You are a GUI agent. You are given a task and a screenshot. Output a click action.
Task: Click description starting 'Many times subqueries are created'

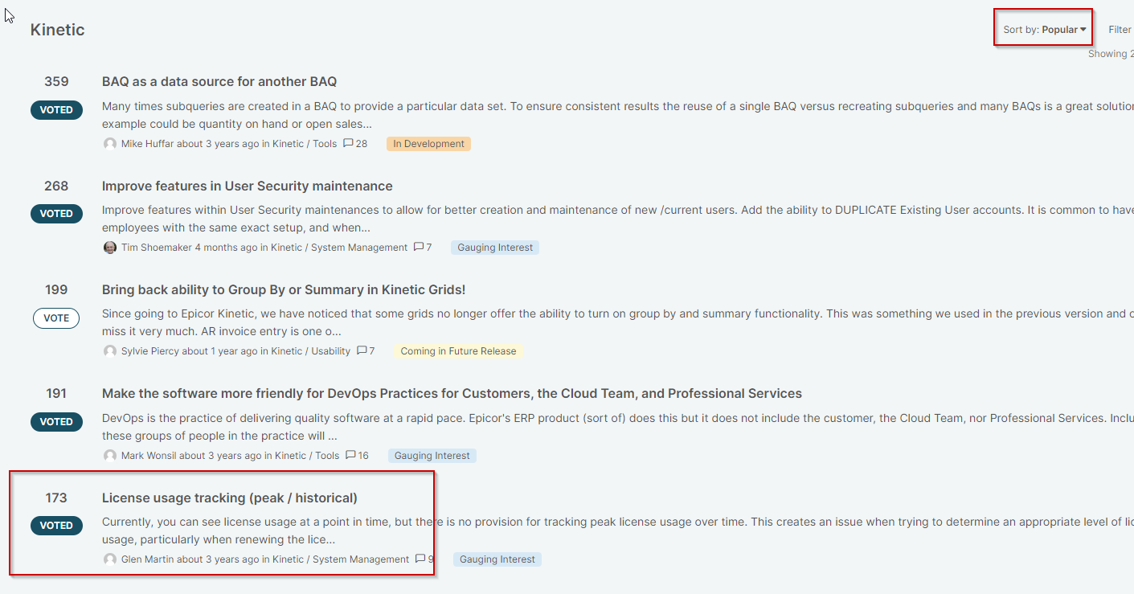(617, 115)
